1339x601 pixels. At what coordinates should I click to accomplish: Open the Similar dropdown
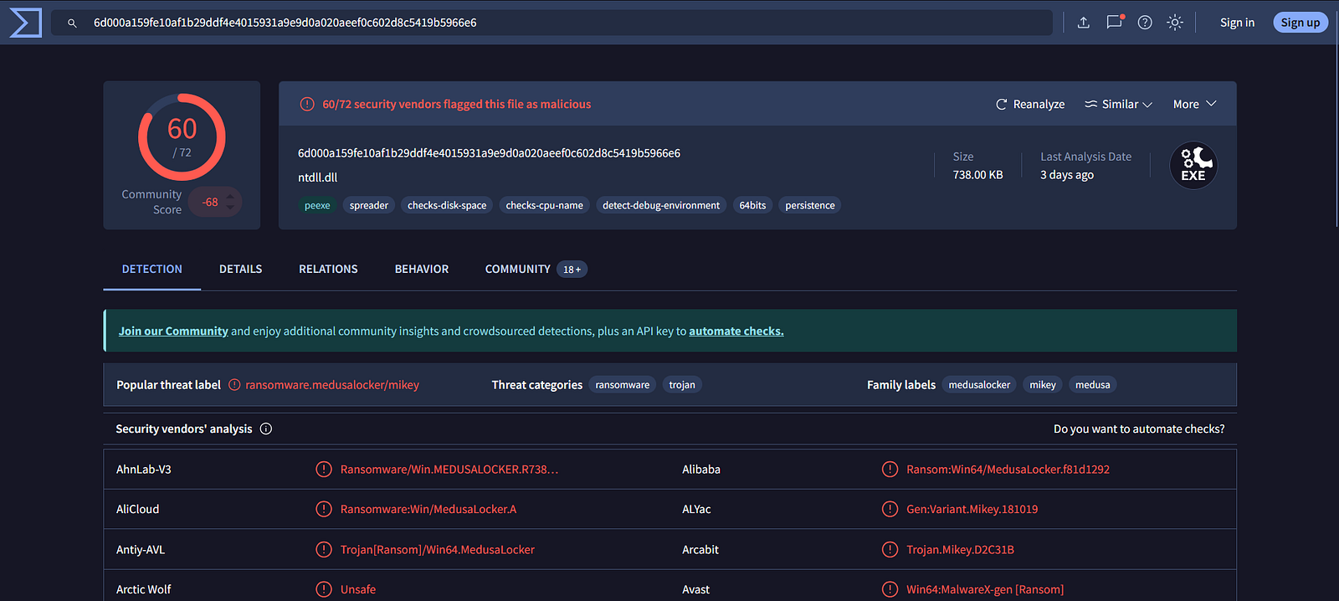tap(1119, 105)
